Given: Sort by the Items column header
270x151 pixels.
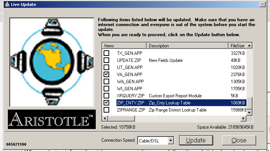Looking at the screenshot, I should [124, 46].
